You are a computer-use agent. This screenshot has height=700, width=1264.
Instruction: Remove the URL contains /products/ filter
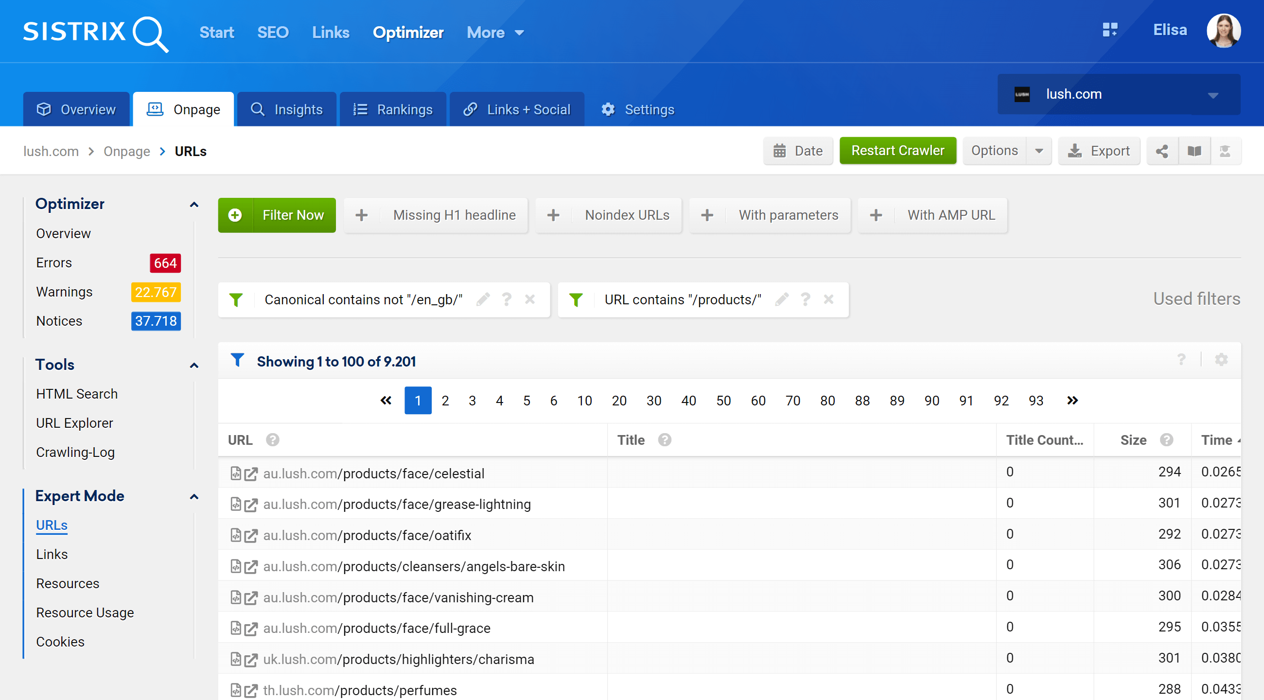[829, 299]
